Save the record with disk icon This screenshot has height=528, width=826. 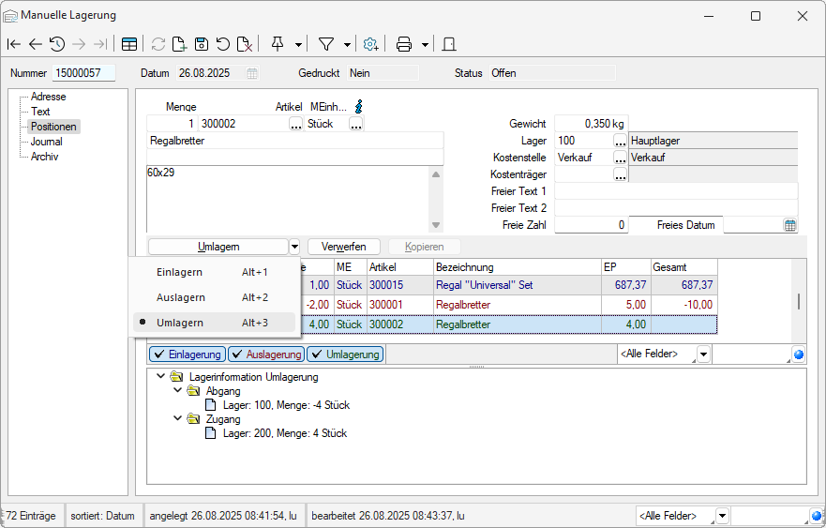tap(201, 44)
